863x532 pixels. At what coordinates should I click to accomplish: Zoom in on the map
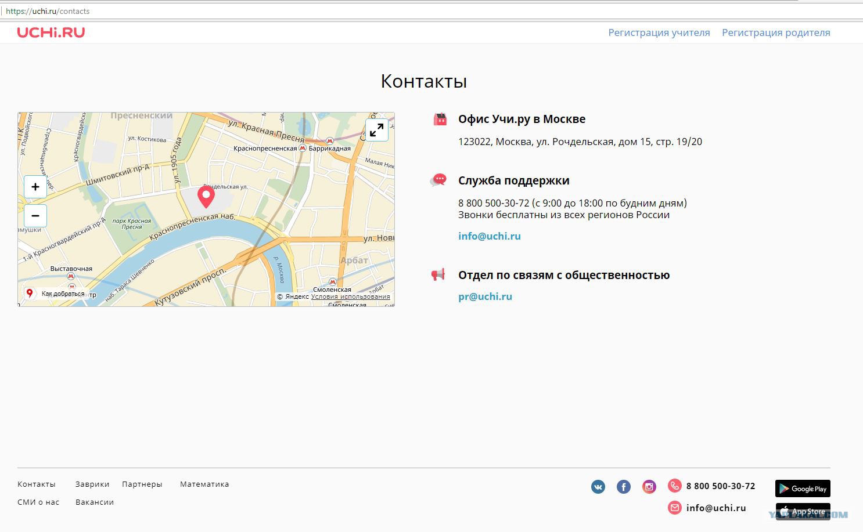pyautogui.click(x=35, y=187)
